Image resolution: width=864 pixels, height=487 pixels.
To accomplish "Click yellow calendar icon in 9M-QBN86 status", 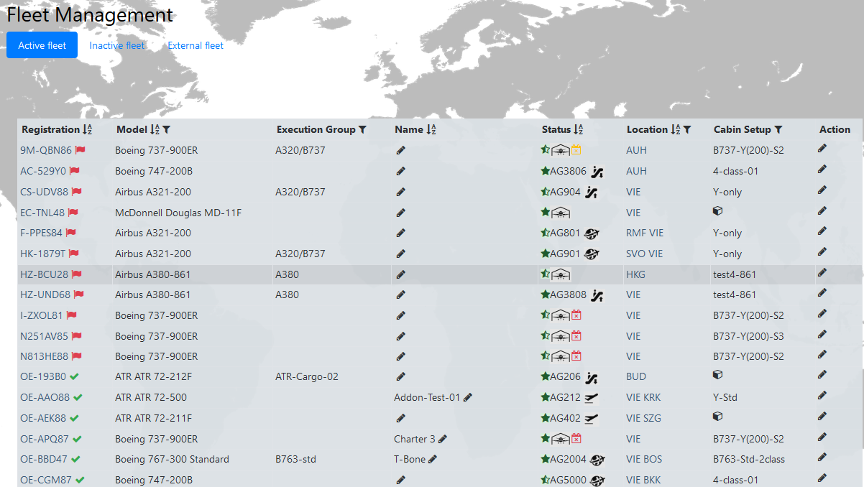I will tap(576, 151).
